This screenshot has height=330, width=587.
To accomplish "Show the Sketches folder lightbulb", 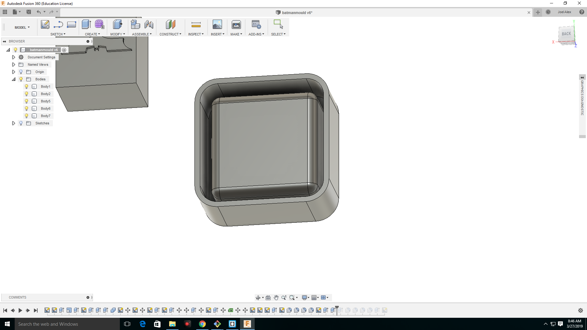I will (21, 123).
